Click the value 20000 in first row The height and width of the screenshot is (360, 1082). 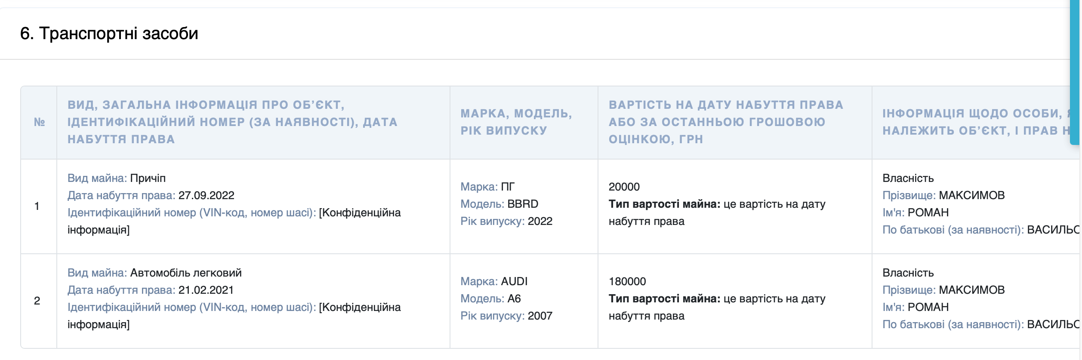[x=624, y=187]
